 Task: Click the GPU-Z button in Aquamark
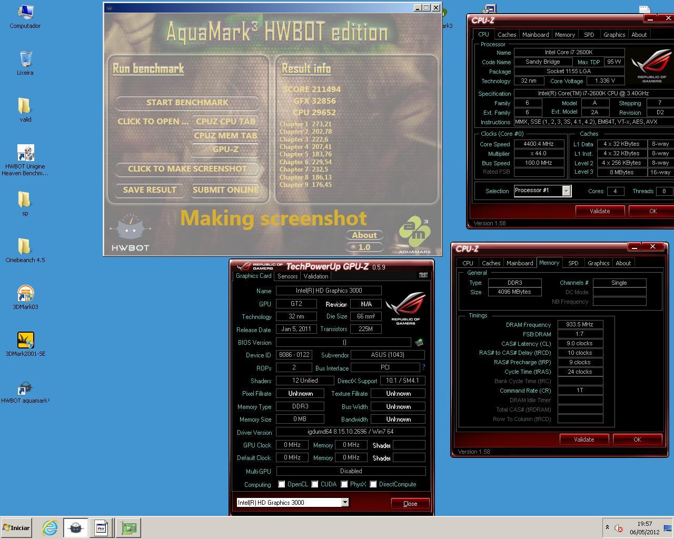225,149
